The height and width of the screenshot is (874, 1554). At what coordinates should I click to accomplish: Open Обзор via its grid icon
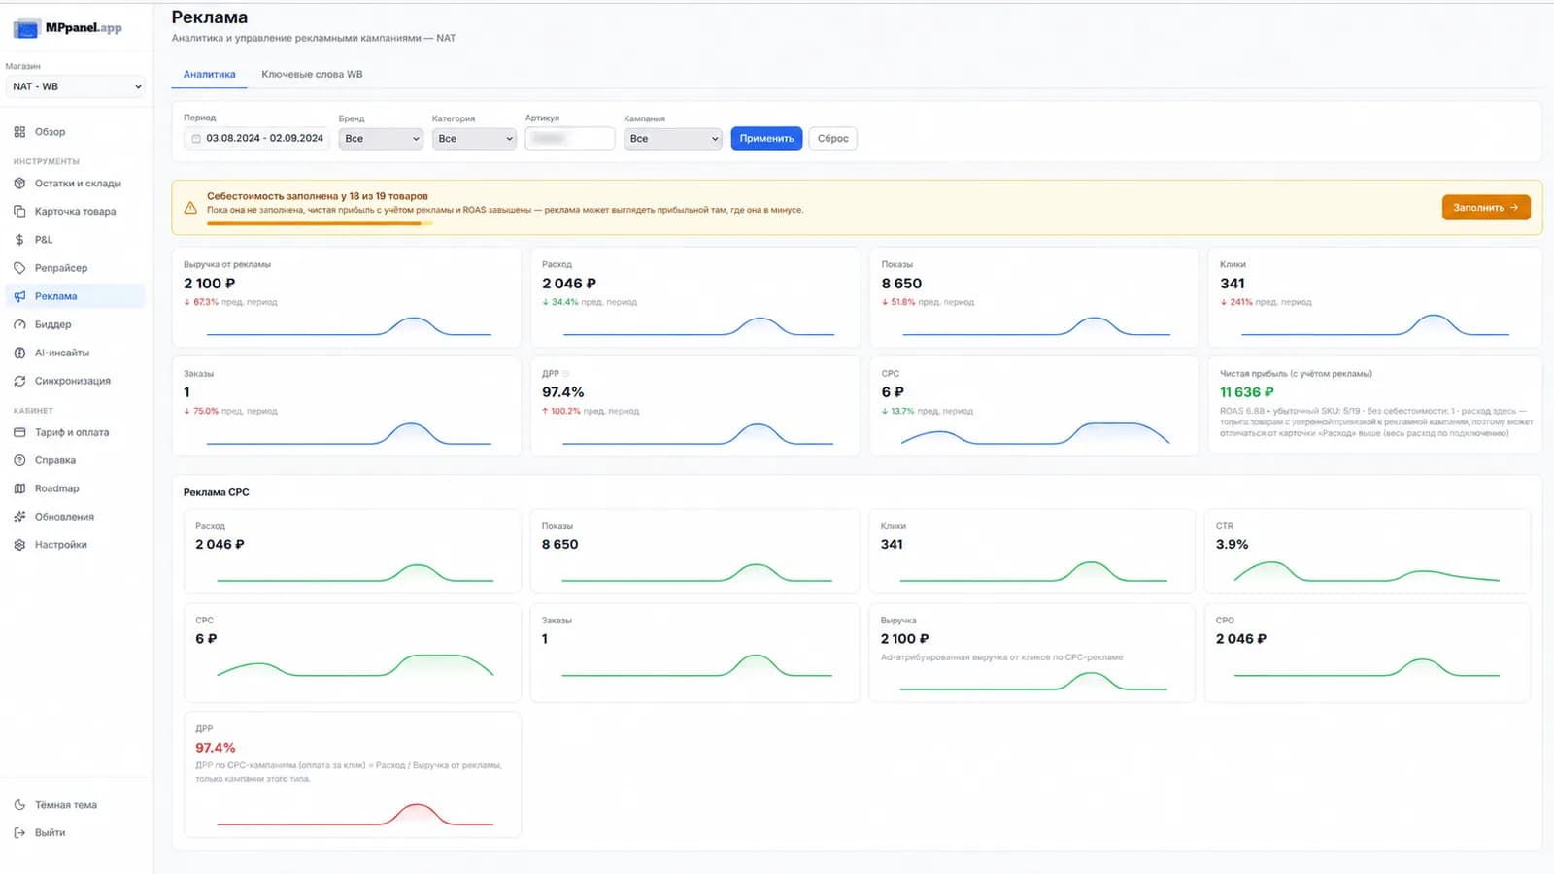point(19,132)
